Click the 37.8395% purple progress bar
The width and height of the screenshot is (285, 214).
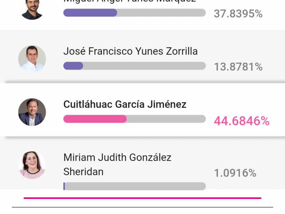pos(135,13)
